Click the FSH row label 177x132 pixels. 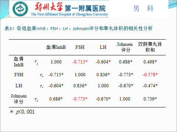click(19, 75)
